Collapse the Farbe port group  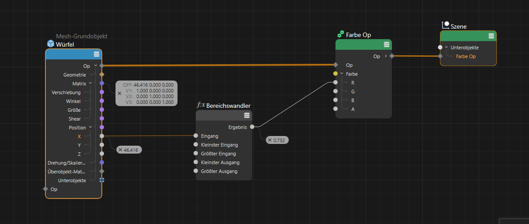tap(342, 74)
